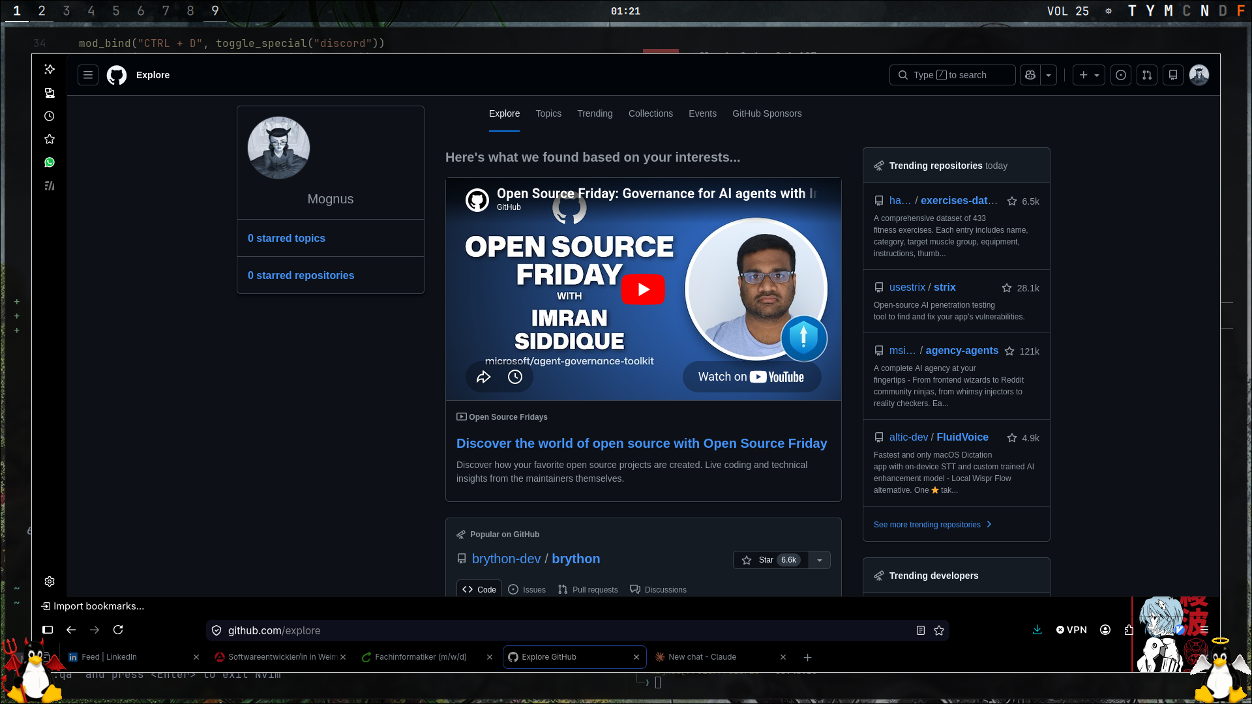Click the video title Open Source Friday: Governance
This screenshot has width=1252, height=704.
point(655,194)
